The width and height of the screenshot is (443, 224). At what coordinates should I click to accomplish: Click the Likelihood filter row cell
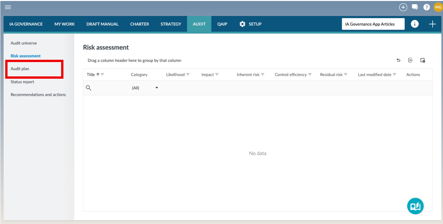click(180, 88)
